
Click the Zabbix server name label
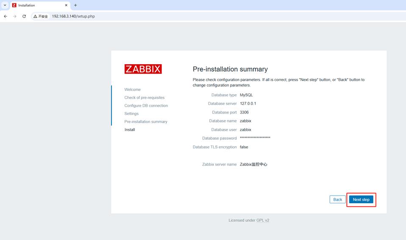coord(219,164)
